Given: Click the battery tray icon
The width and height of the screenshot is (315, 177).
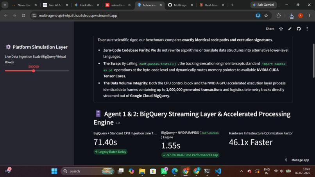Looking at the screenshot, I should [x=288, y=171].
